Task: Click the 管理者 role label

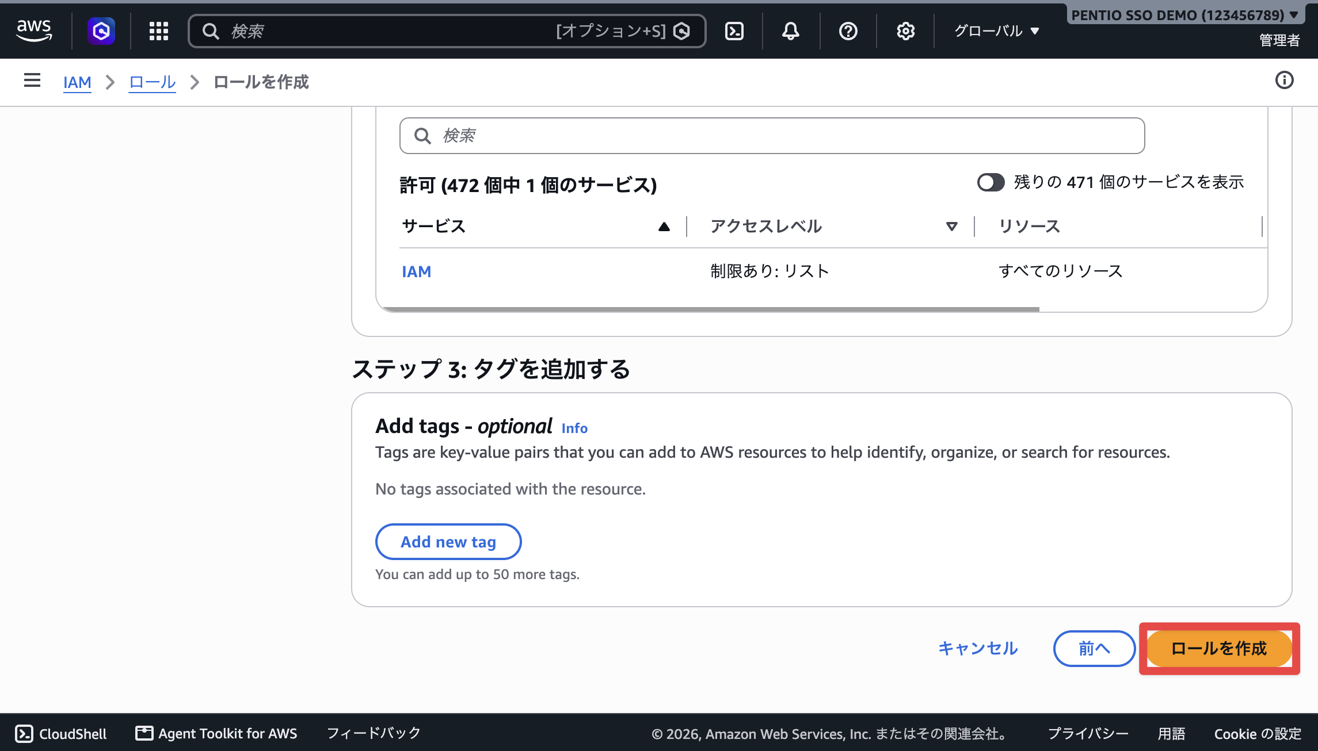Action: 1279,40
